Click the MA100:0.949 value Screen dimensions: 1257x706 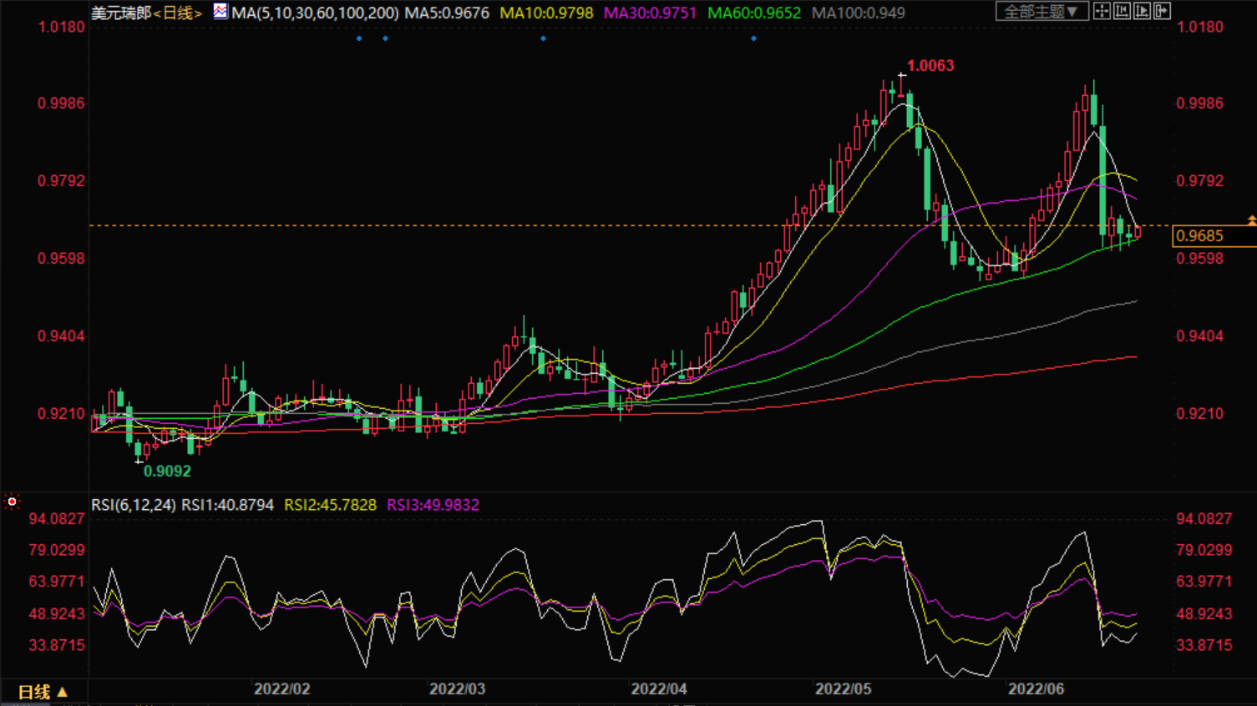click(x=859, y=13)
